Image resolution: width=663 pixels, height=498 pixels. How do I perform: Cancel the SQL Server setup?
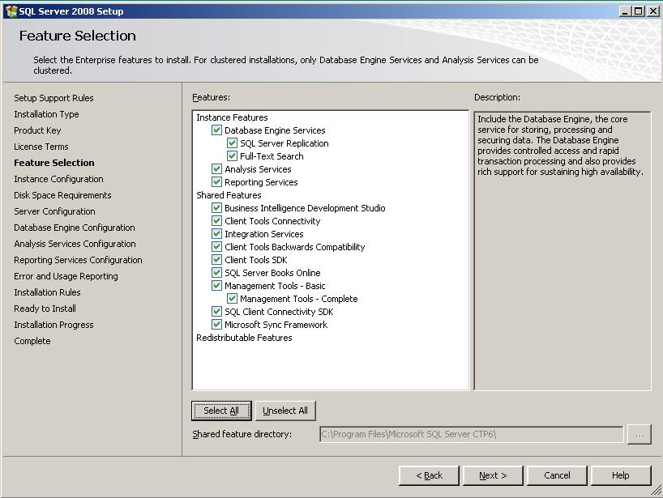coord(557,475)
